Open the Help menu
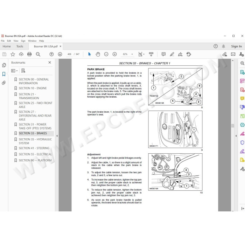The image size is (245, 245). 41,41
